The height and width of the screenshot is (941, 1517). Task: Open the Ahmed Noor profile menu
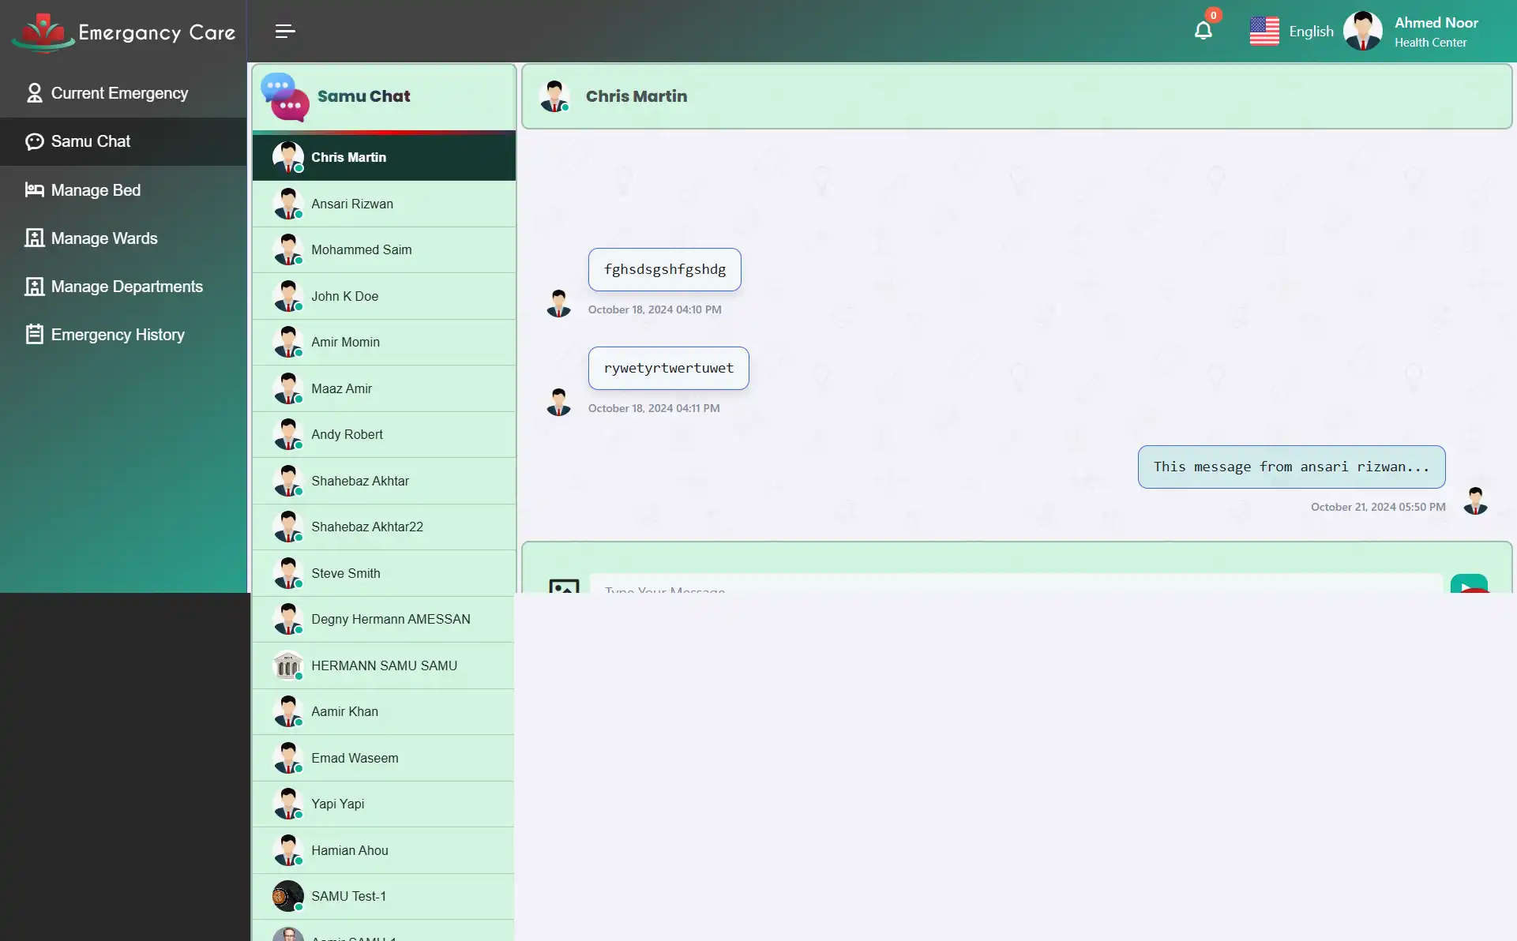click(1413, 31)
